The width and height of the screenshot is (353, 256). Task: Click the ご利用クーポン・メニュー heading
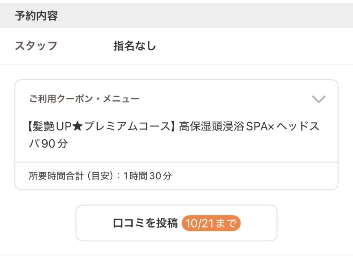pos(84,99)
